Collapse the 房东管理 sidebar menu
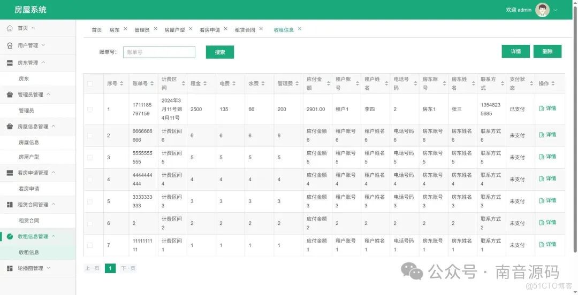 coord(43,63)
